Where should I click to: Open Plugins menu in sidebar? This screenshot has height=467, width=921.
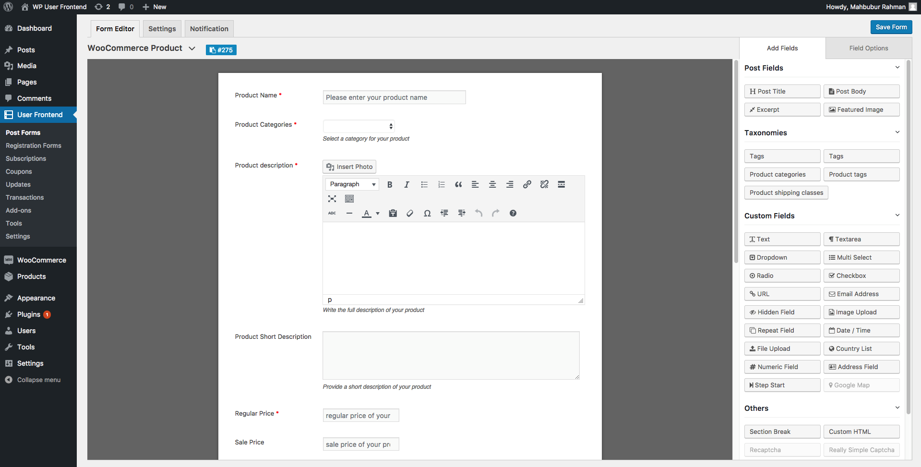click(38, 314)
